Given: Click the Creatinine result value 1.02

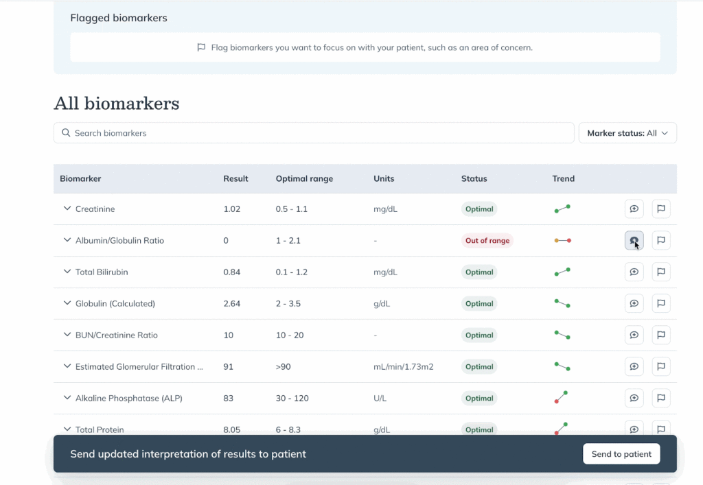Looking at the screenshot, I should tap(232, 209).
